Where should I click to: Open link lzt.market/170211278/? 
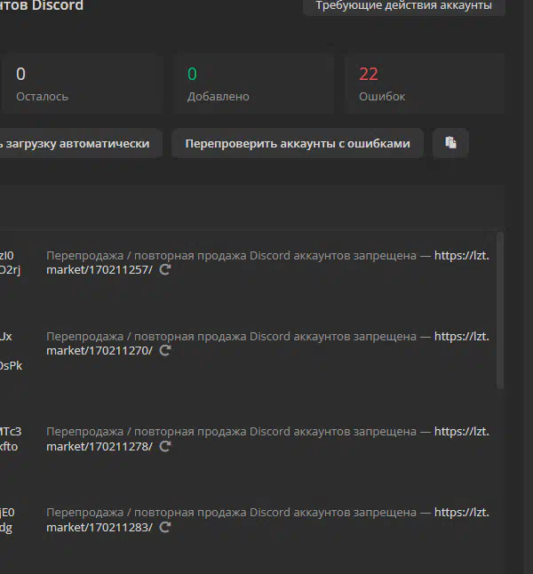coord(99,446)
